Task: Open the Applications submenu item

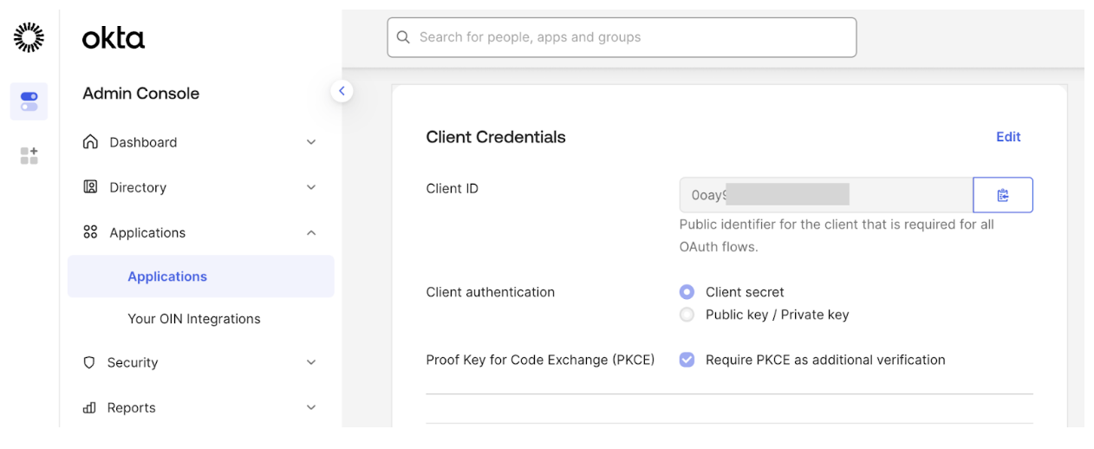Action: [x=167, y=277]
